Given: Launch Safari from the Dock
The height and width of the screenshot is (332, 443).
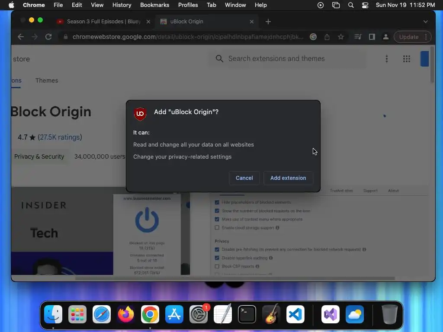Looking at the screenshot, I should [101, 314].
